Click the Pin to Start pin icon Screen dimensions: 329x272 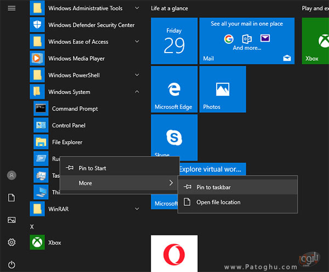coord(70,167)
